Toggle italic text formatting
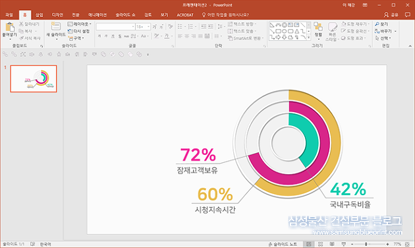415x248 pixels. point(106,36)
